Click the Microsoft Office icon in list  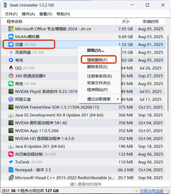click(x=11, y=29)
